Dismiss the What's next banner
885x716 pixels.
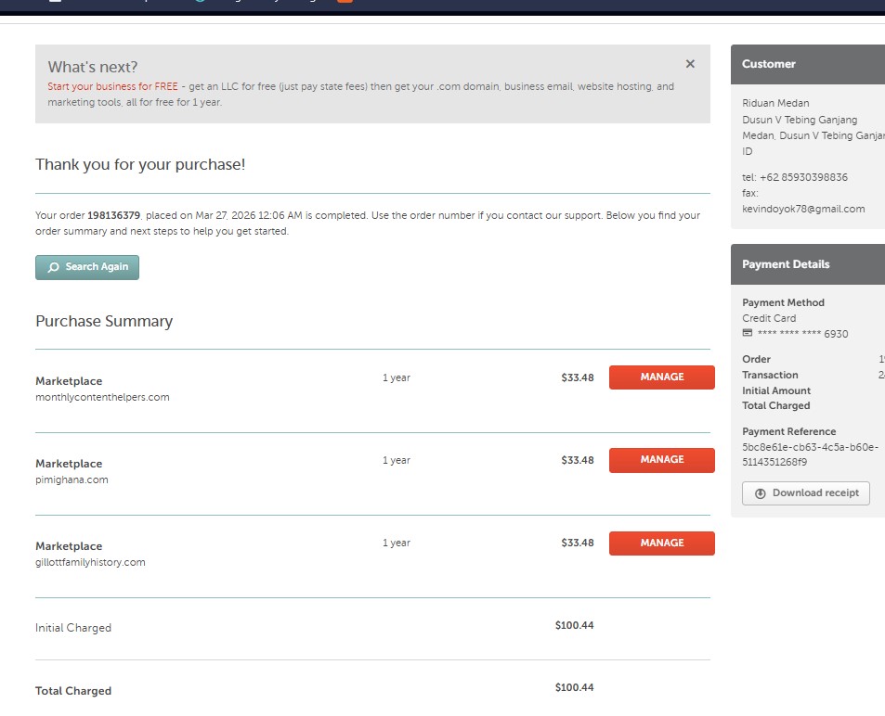(x=690, y=64)
